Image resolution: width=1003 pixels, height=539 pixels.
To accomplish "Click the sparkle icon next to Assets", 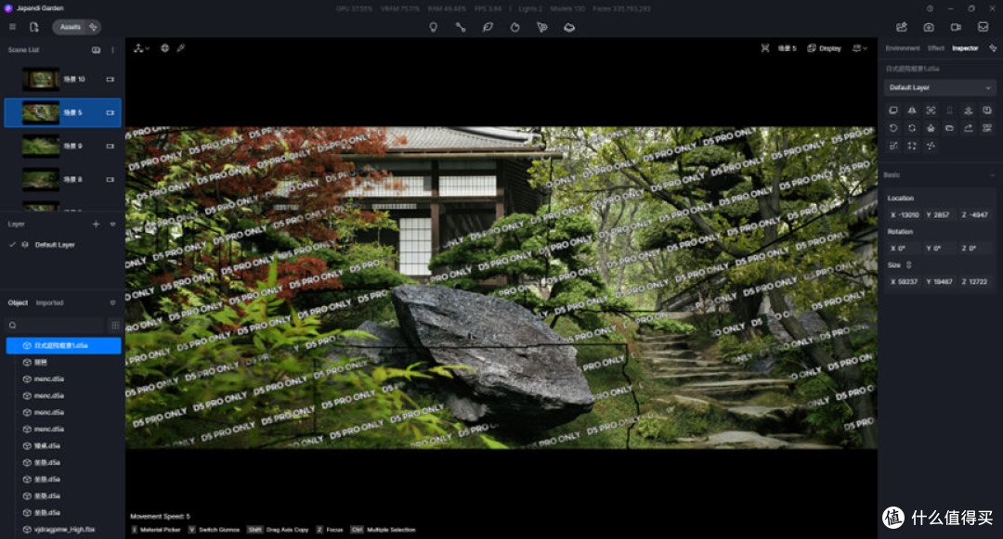I will (94, 27).
